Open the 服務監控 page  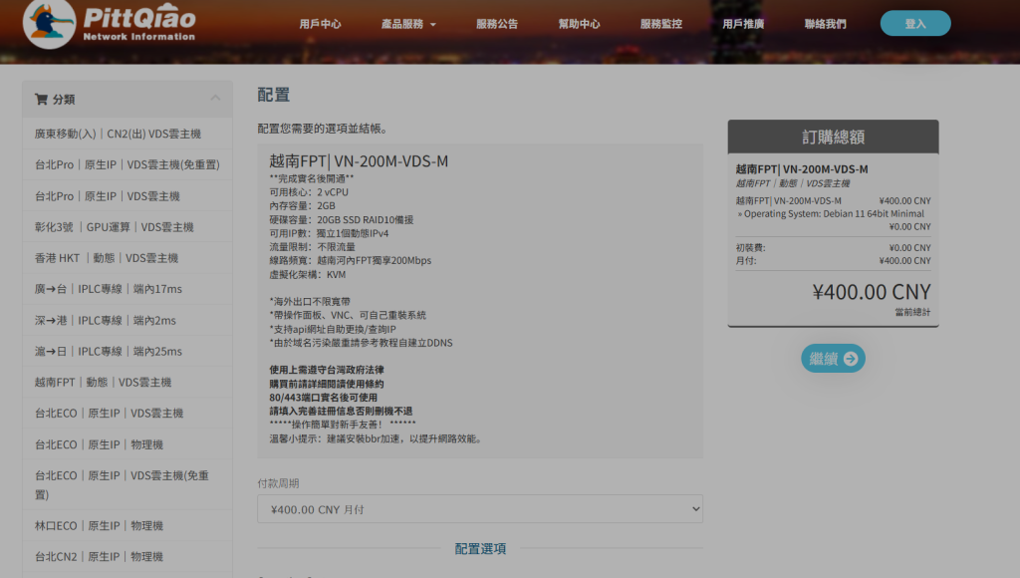tap(661, 24)
